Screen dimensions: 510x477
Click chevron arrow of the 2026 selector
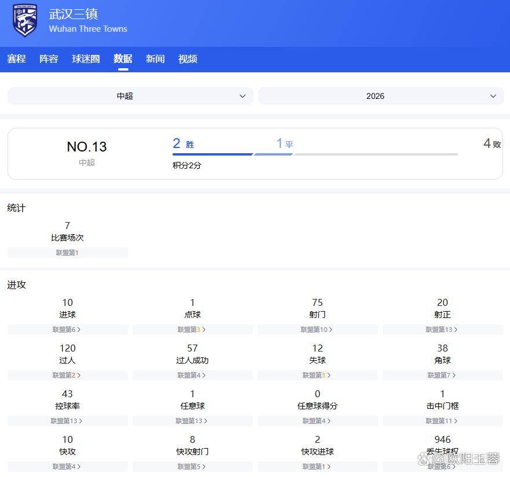(x=493, y=96)
